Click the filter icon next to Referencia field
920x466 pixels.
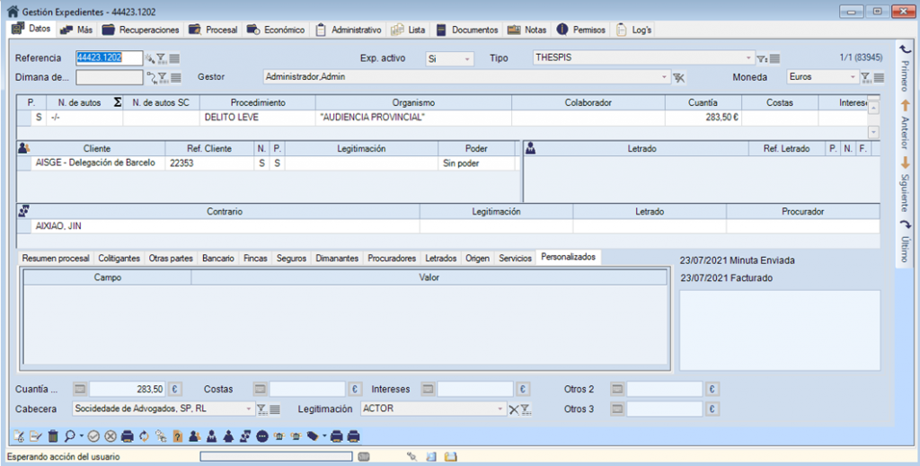pyautogui.click(x=162, y=58)
